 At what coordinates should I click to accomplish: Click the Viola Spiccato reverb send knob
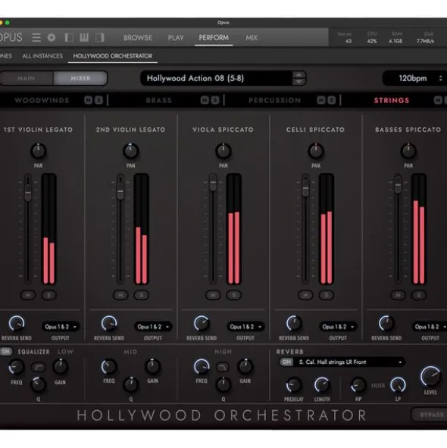pos(202,324)
